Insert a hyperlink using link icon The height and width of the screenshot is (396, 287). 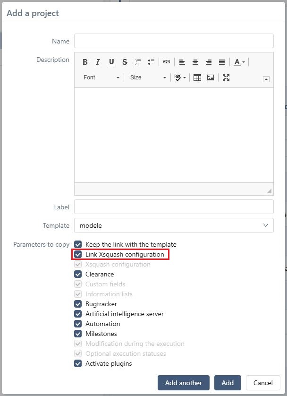click(x=167, y=62)
